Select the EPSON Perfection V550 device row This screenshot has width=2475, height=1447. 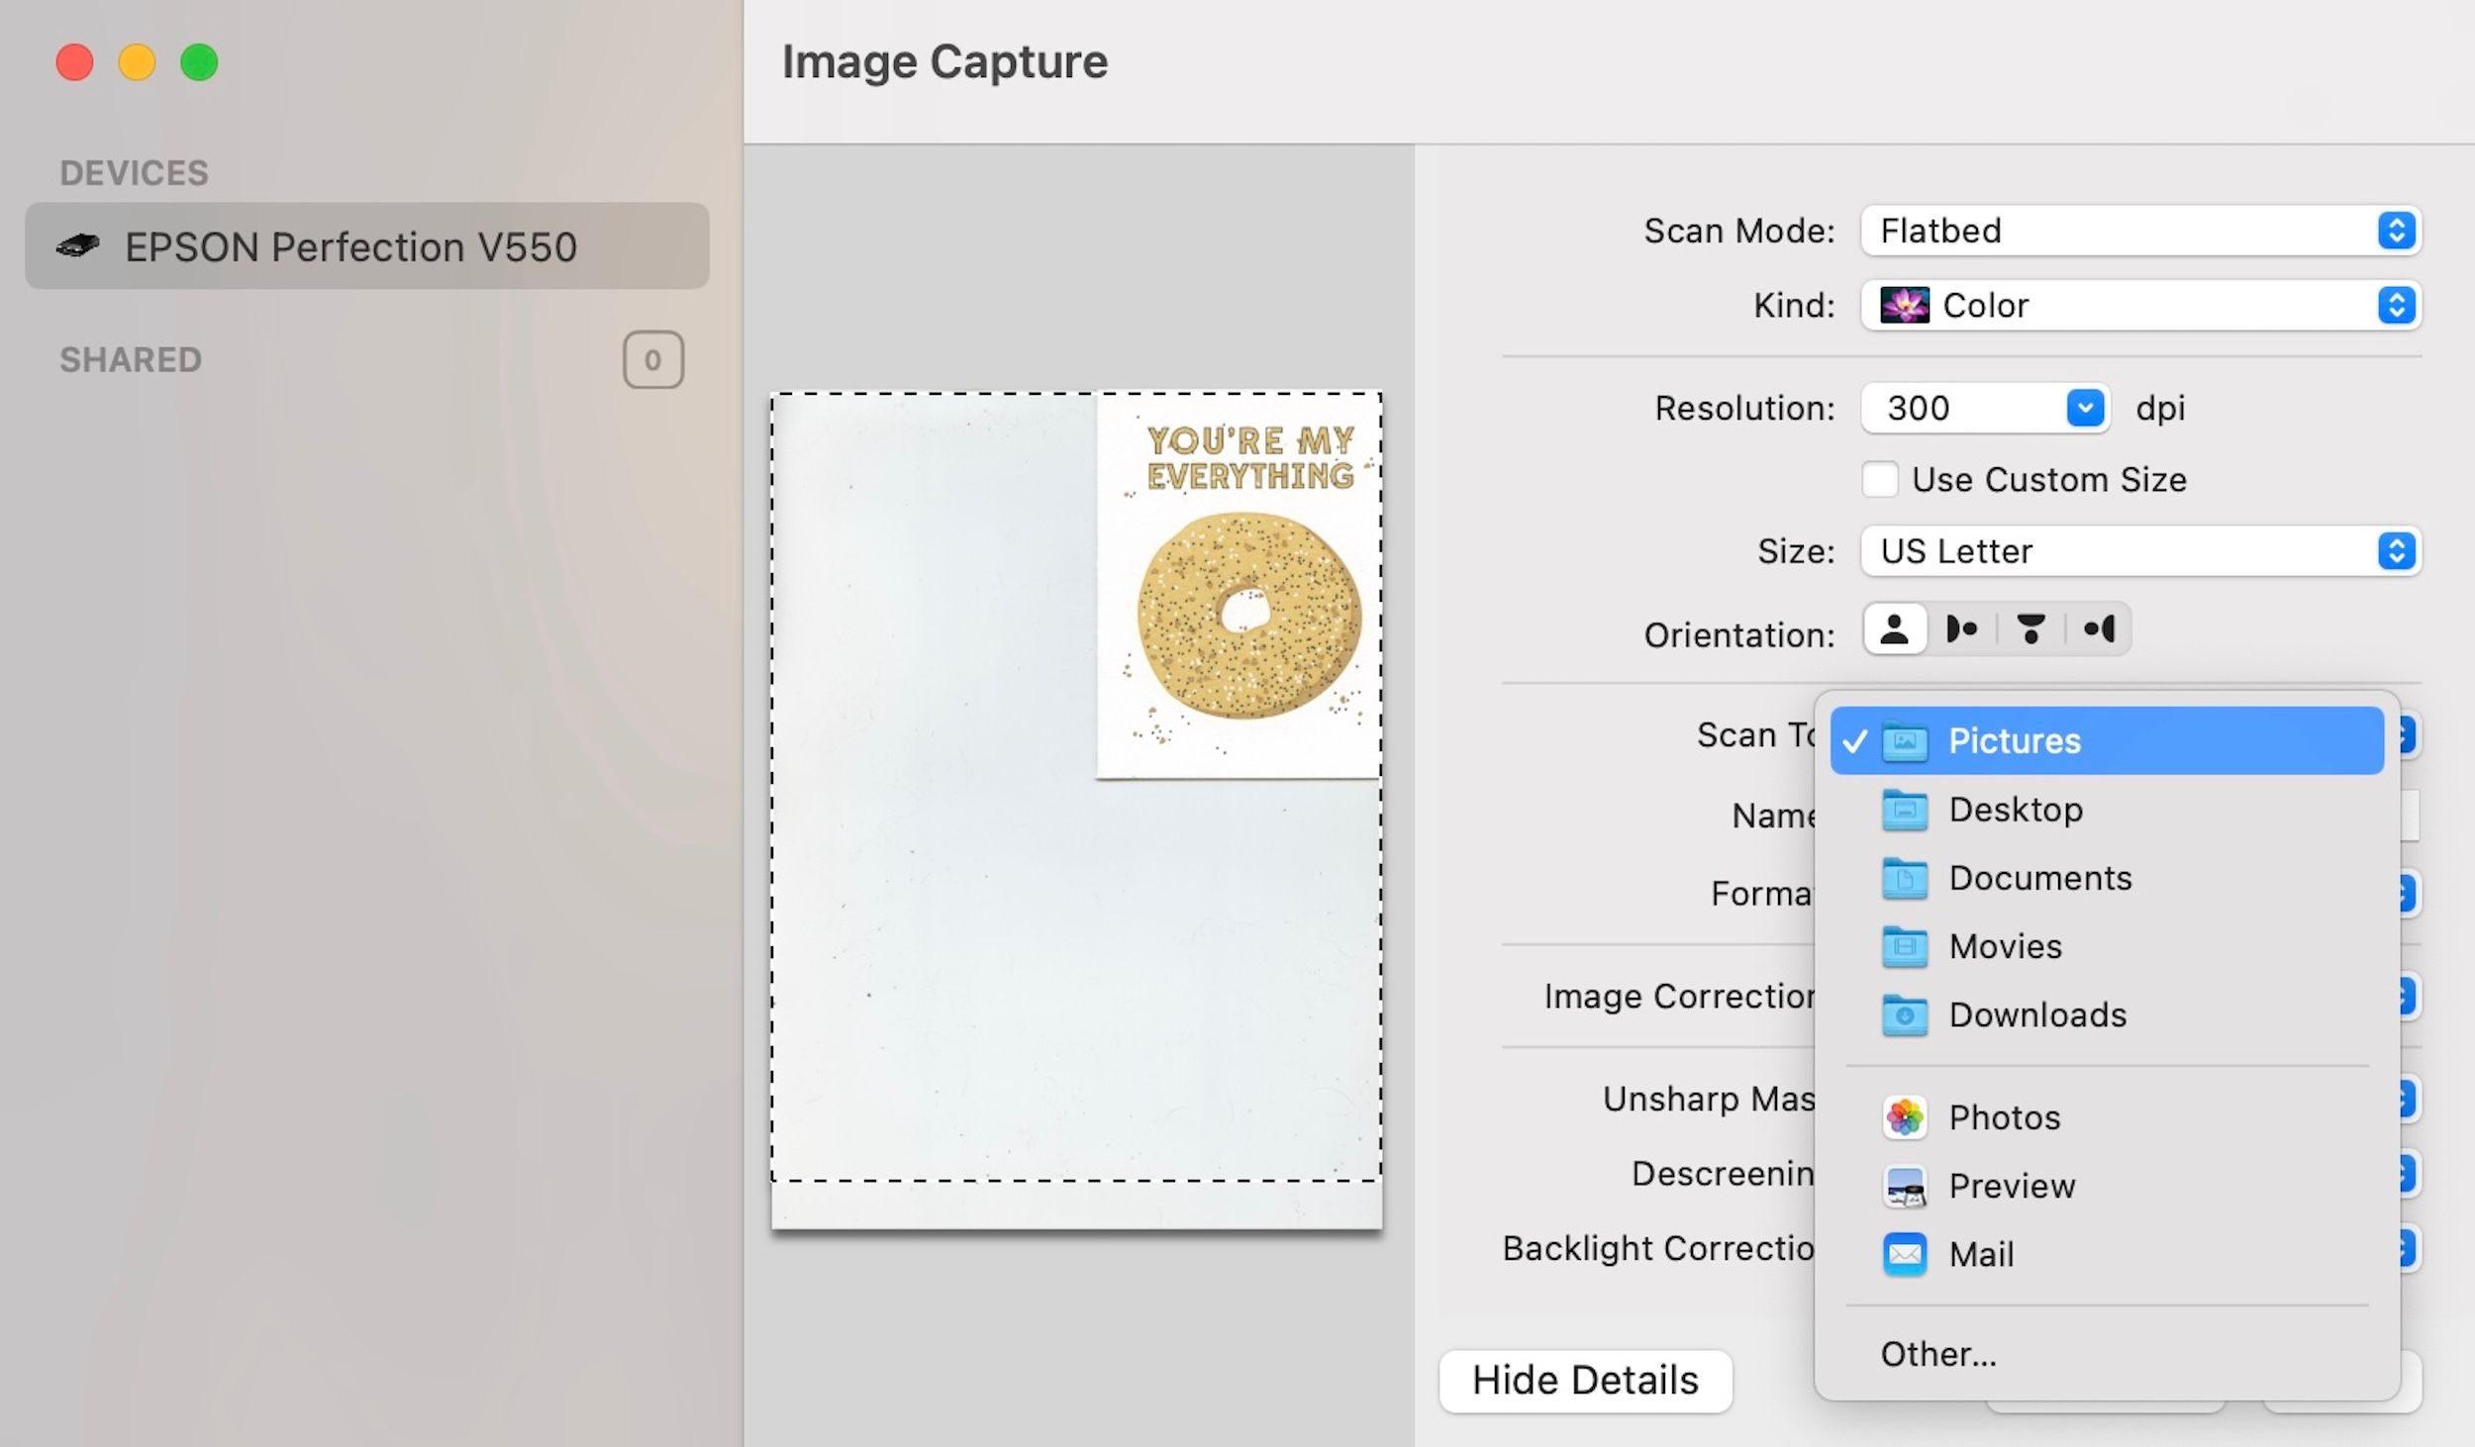coord(367,245)
